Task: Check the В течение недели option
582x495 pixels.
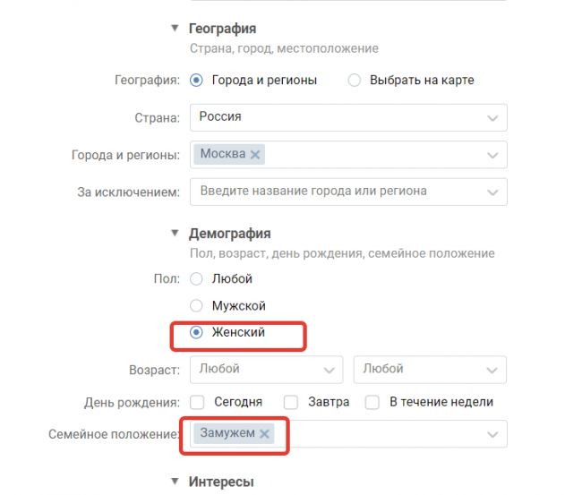Action: (x=372, y=402)
